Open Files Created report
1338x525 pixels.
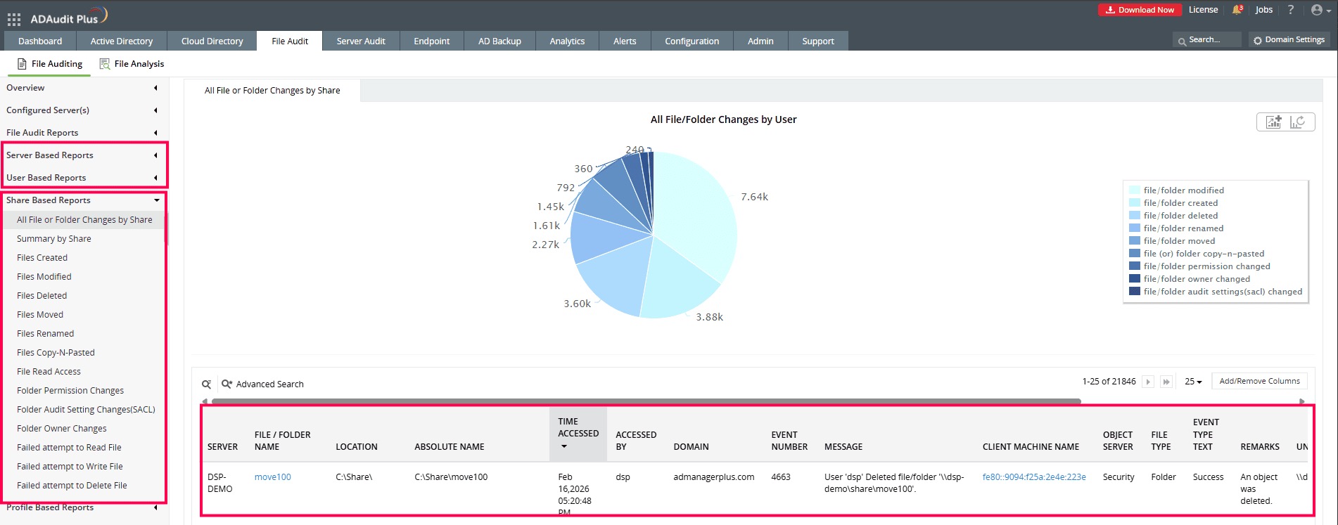[42, 258]
